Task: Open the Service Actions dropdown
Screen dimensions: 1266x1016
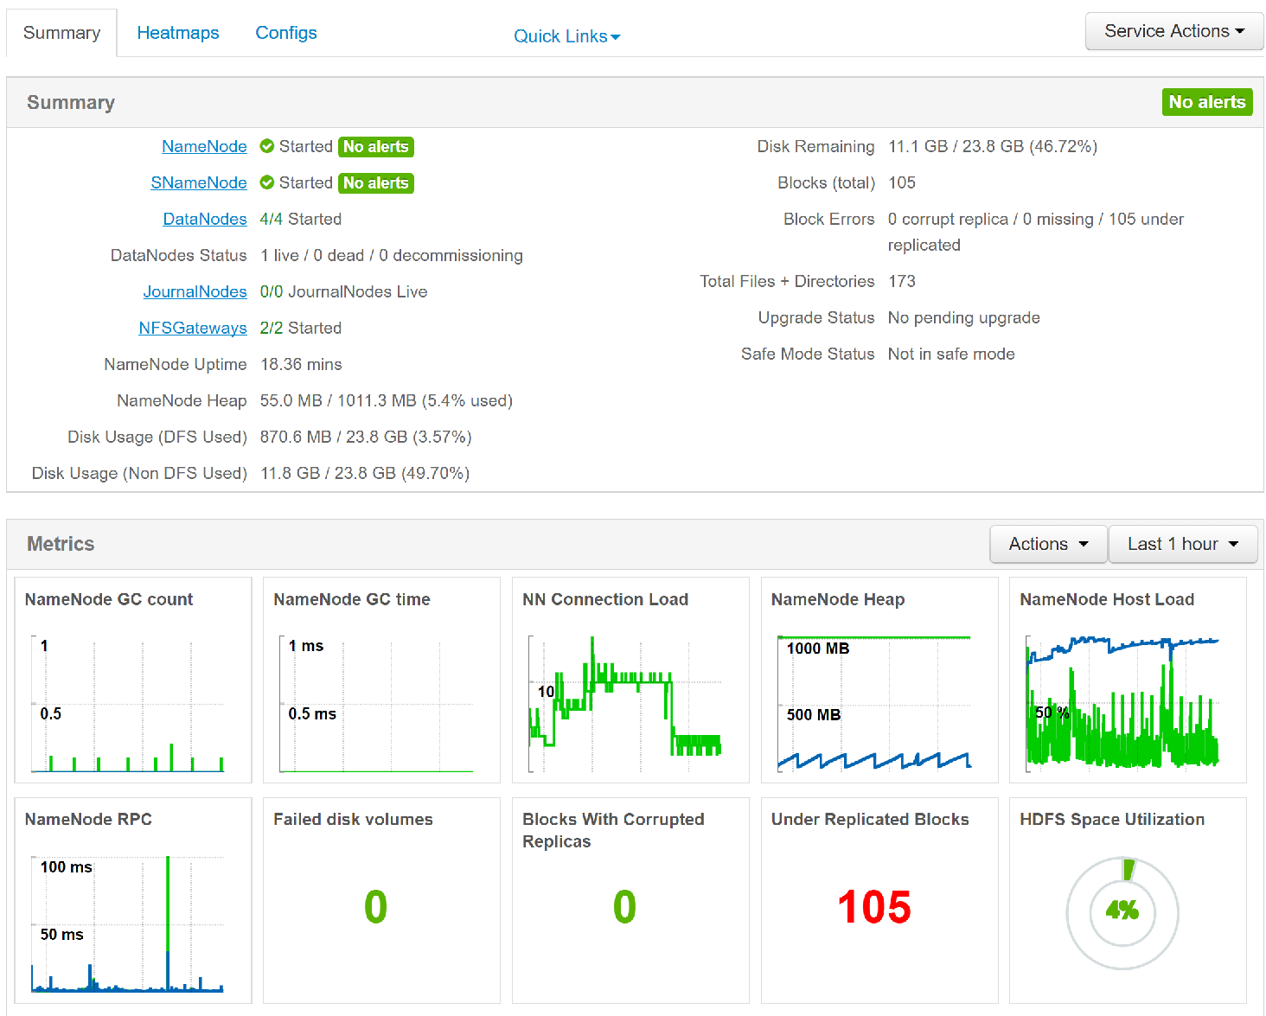Action: tap(1173, 30)
